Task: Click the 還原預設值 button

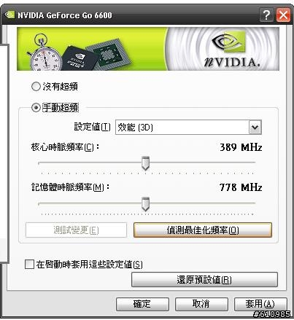Action: tap(204, 279)
